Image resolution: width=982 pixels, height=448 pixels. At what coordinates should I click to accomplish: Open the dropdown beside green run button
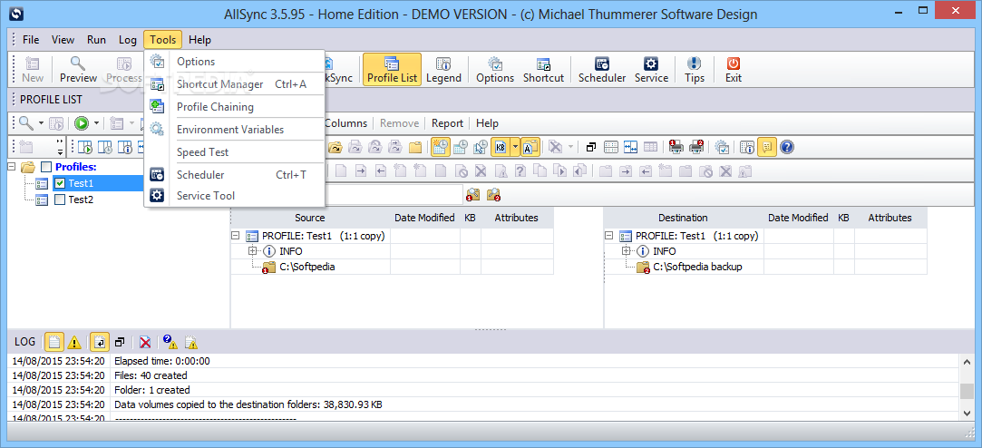[96, 123]
